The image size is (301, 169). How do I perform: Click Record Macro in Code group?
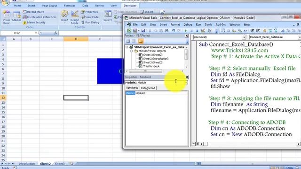point(33,12)
